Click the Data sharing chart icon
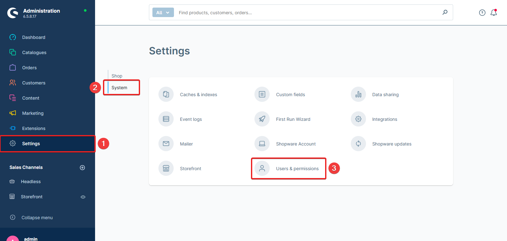This screenshot has width=507, height=241. point(358,94)
